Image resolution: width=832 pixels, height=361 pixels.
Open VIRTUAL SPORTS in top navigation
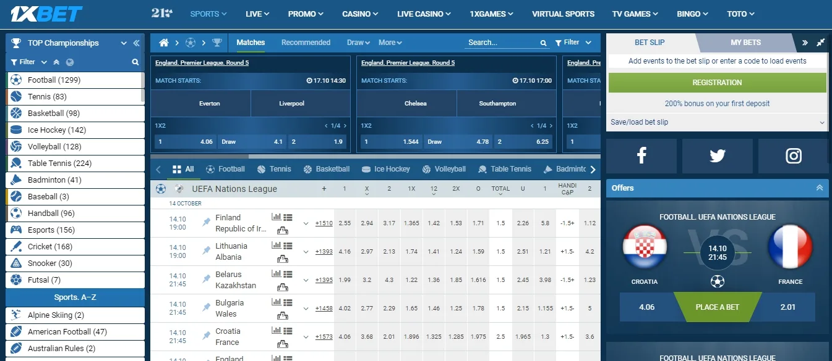point(563,14)
